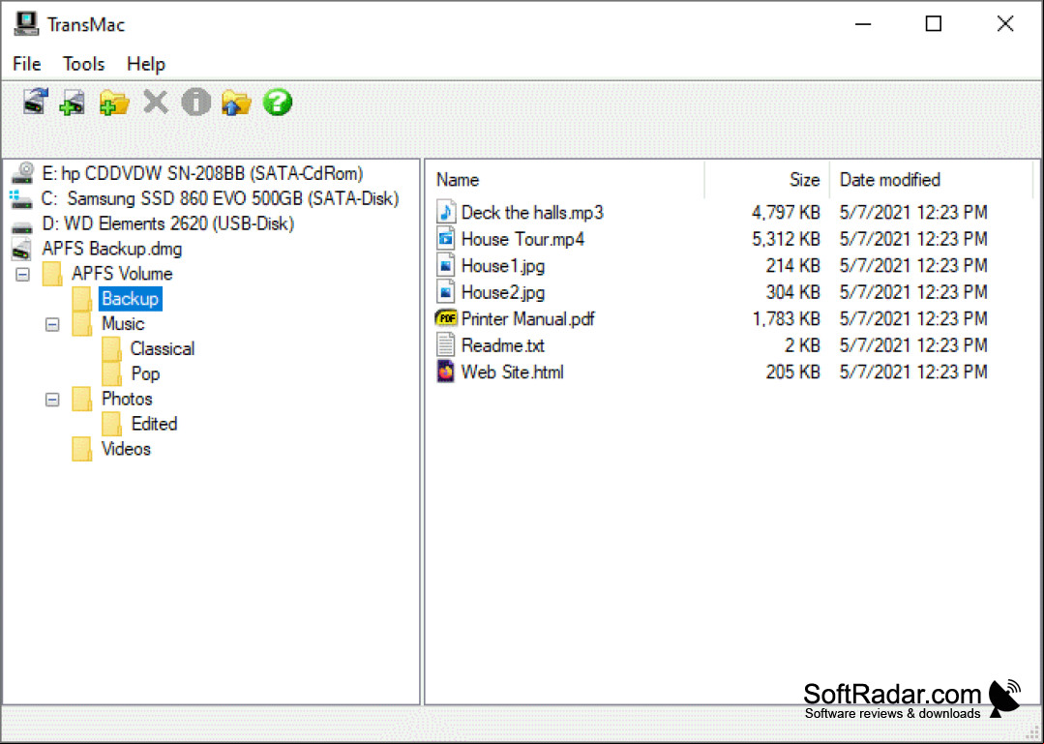Click the green help question mark icon
1044x744 pixels.
[277, 103]
